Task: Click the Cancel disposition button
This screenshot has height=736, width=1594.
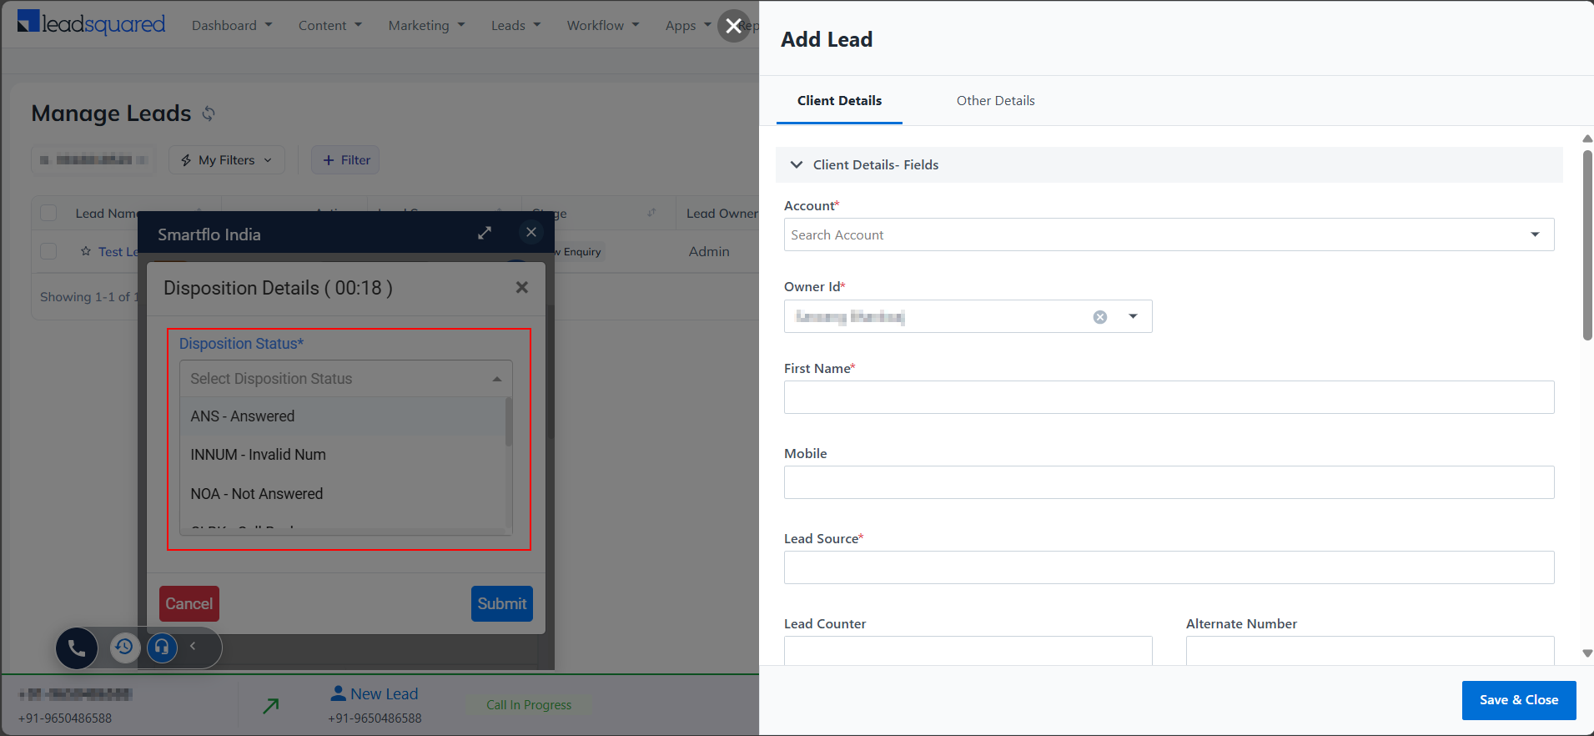Action: (x=189, y=604)
